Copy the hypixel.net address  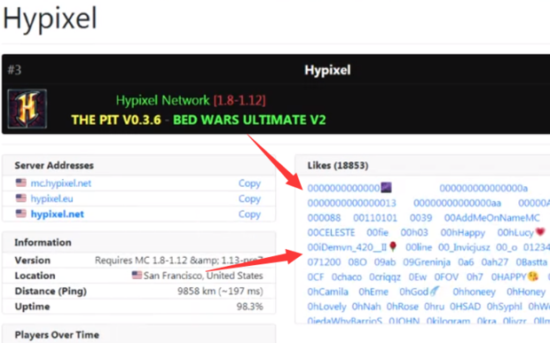tap(249, 214)
